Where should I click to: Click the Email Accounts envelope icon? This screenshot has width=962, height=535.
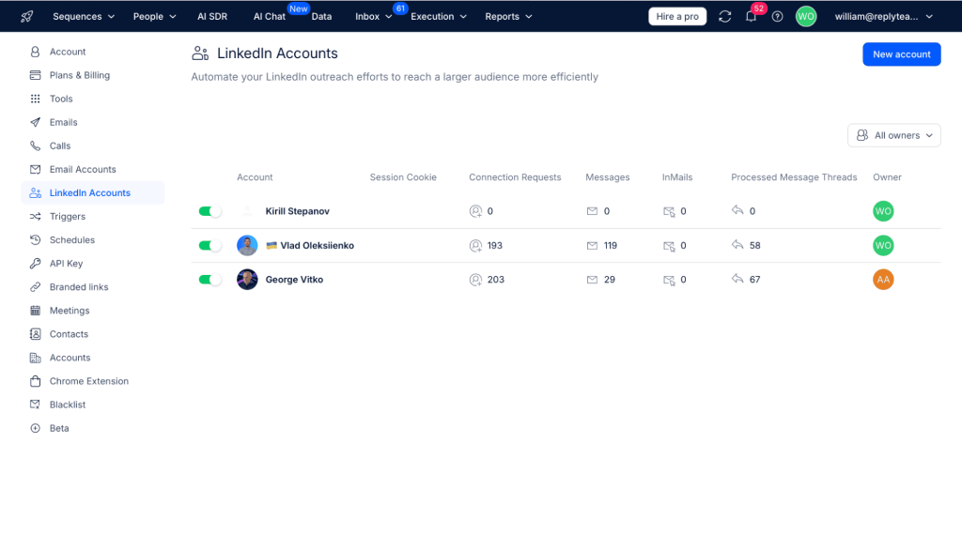pos(35,169)
